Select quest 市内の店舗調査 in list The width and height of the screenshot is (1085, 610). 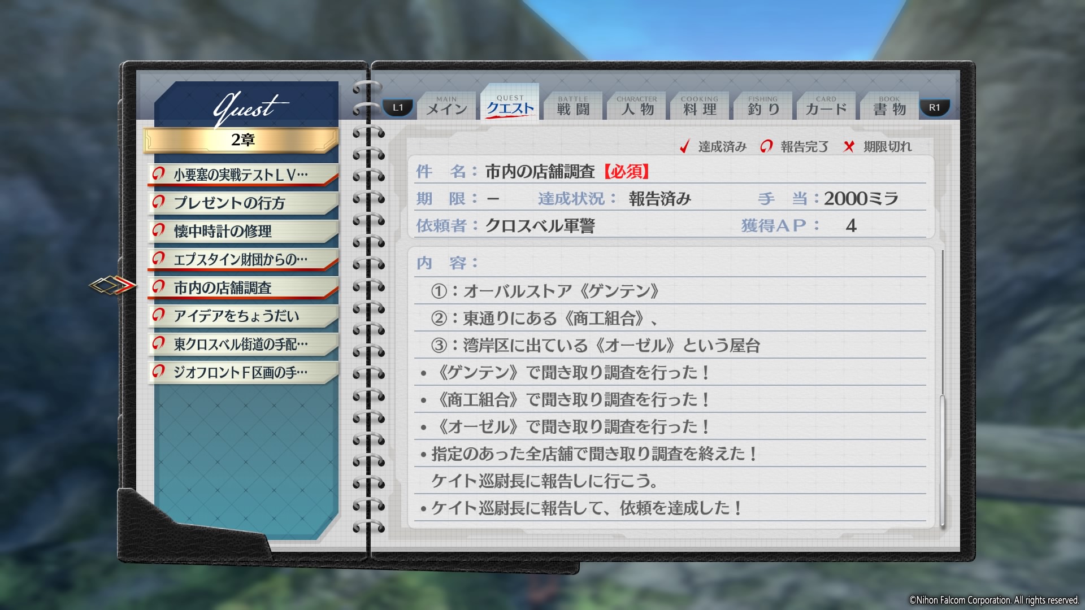click(x=244, y=287)
